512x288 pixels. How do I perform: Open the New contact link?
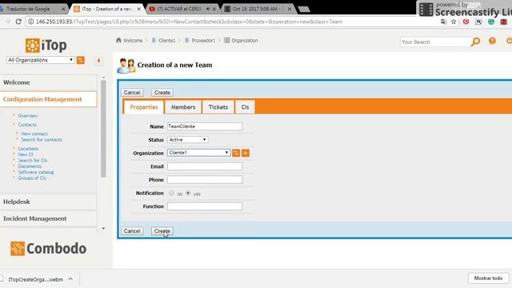tap(34, 134)
